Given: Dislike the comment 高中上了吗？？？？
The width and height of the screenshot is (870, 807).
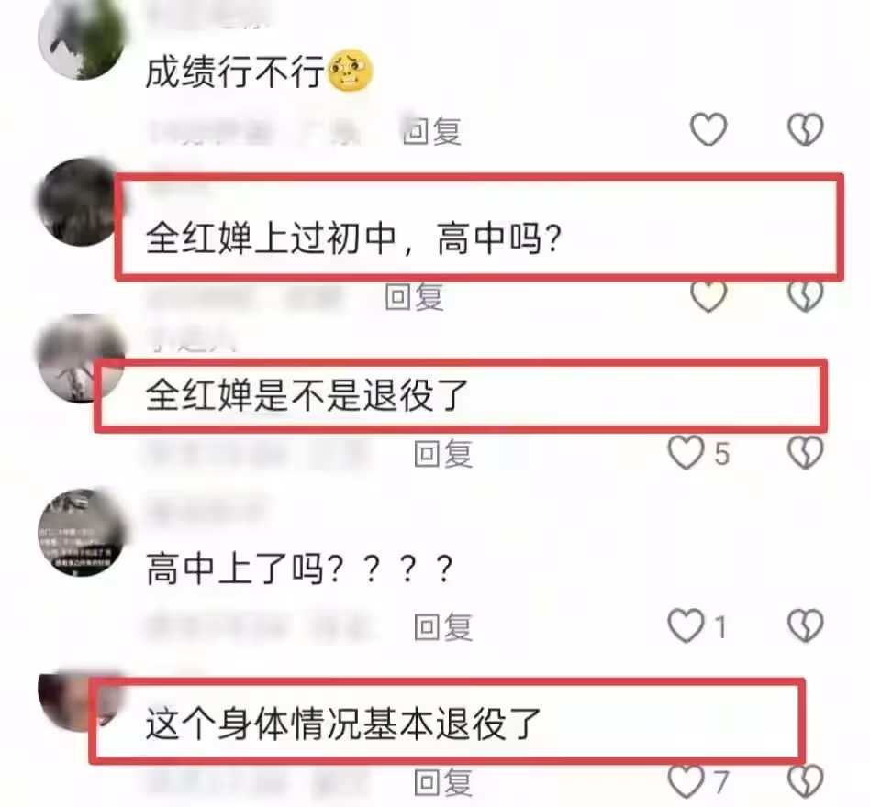Looking at the screenshot, I should click(x=806, y=625).
